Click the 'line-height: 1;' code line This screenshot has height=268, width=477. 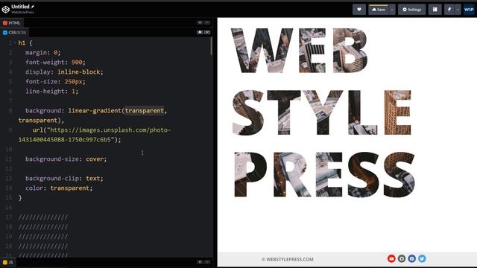click(51, 91)
